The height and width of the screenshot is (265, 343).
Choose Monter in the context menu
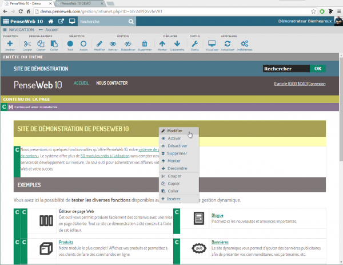click(x=179, y=161)
